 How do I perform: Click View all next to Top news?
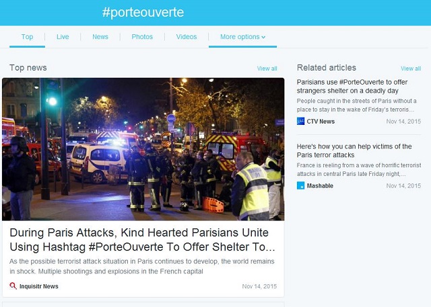pyautogui.click(x=267, y=69)
